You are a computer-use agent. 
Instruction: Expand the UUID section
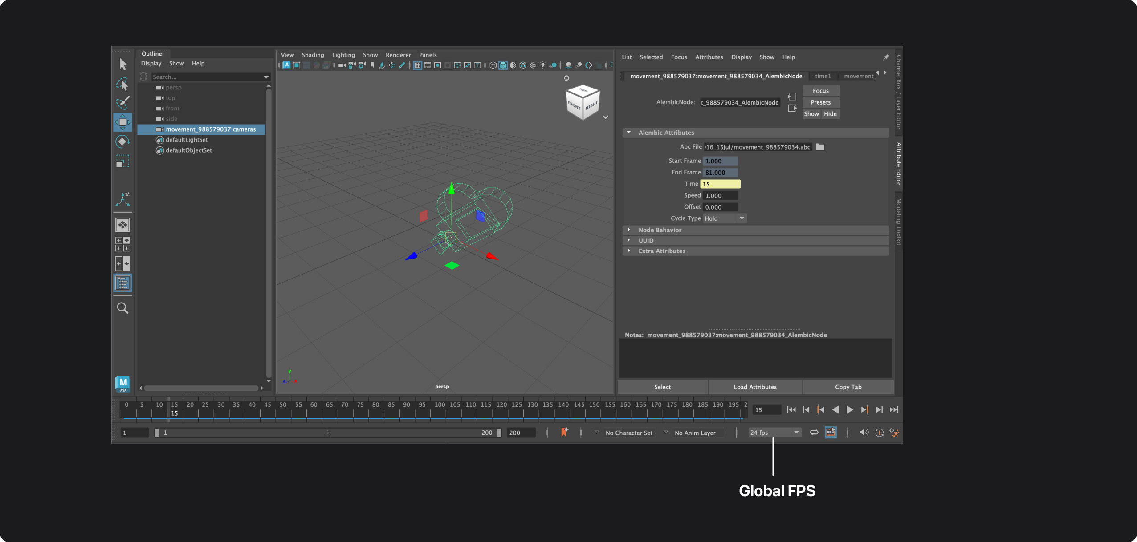pos(629,240)
